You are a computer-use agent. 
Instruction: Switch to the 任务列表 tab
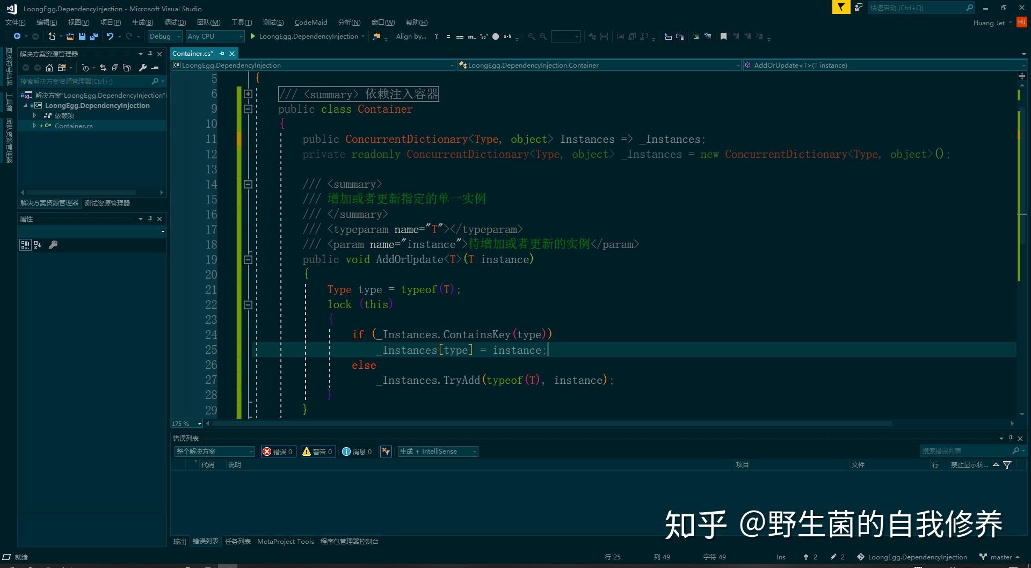coord(238,541)
